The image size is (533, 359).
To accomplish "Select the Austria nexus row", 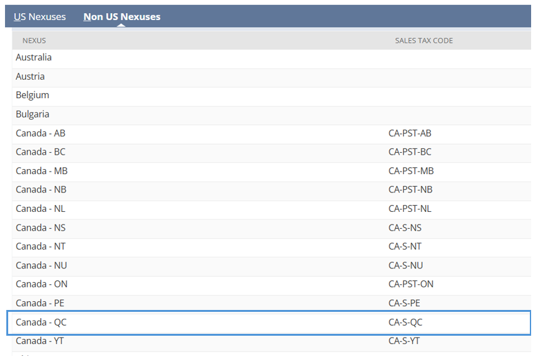I will pos(271,77).
